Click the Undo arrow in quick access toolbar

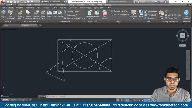(32, 2)
